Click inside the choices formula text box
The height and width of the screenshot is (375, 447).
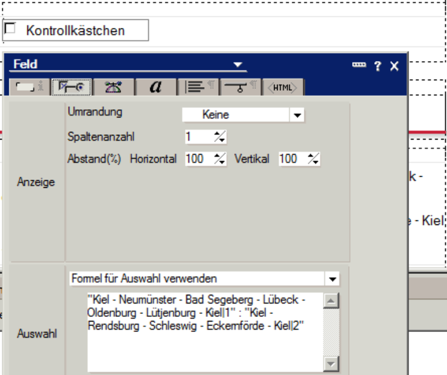pos(205,332)
